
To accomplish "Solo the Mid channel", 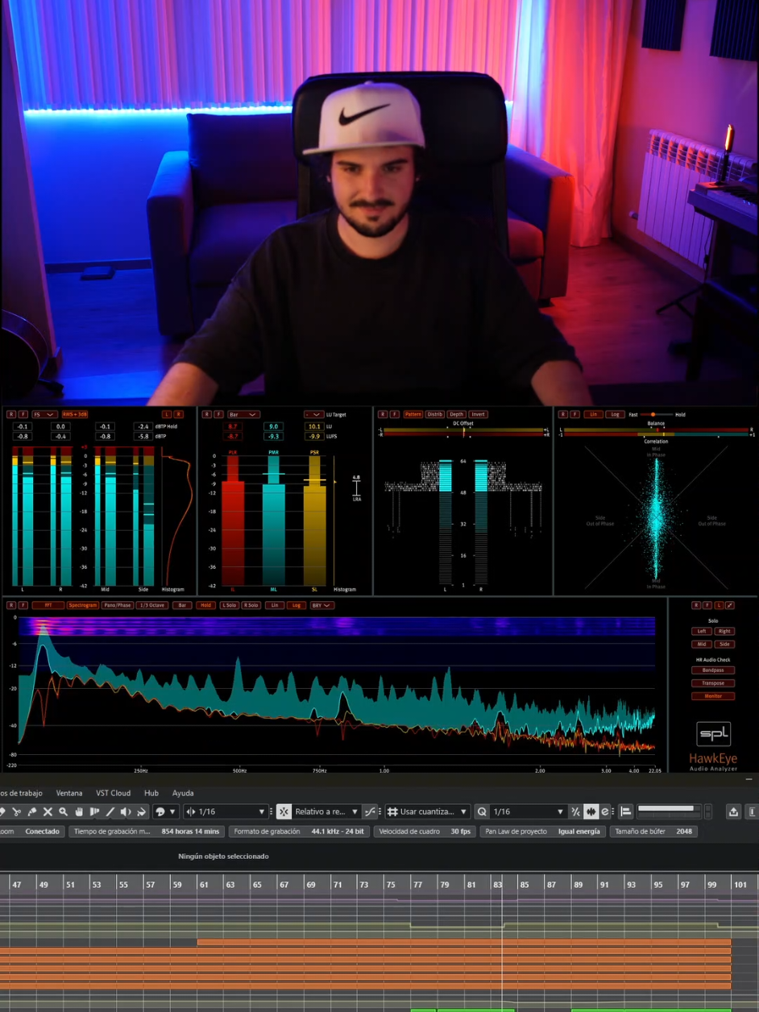I will [702, 644].
